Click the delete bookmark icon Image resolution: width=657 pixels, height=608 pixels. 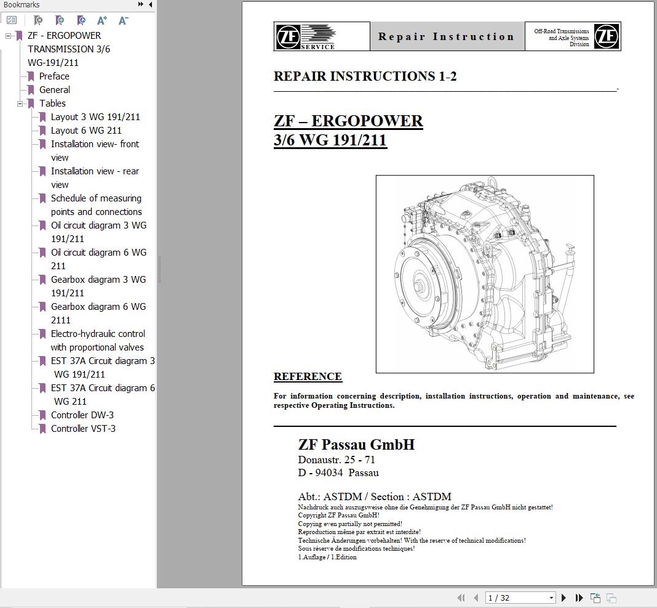coord(38,20)
